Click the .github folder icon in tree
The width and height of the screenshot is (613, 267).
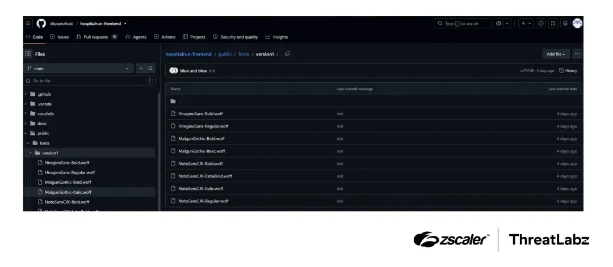click(33, 94)
